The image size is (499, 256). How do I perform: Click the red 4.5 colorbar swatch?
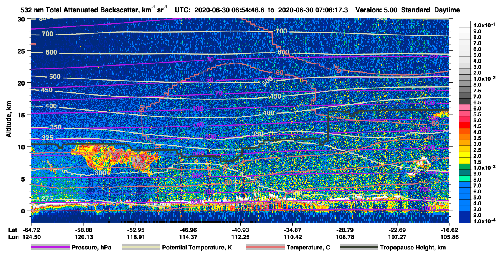[464, 126]
